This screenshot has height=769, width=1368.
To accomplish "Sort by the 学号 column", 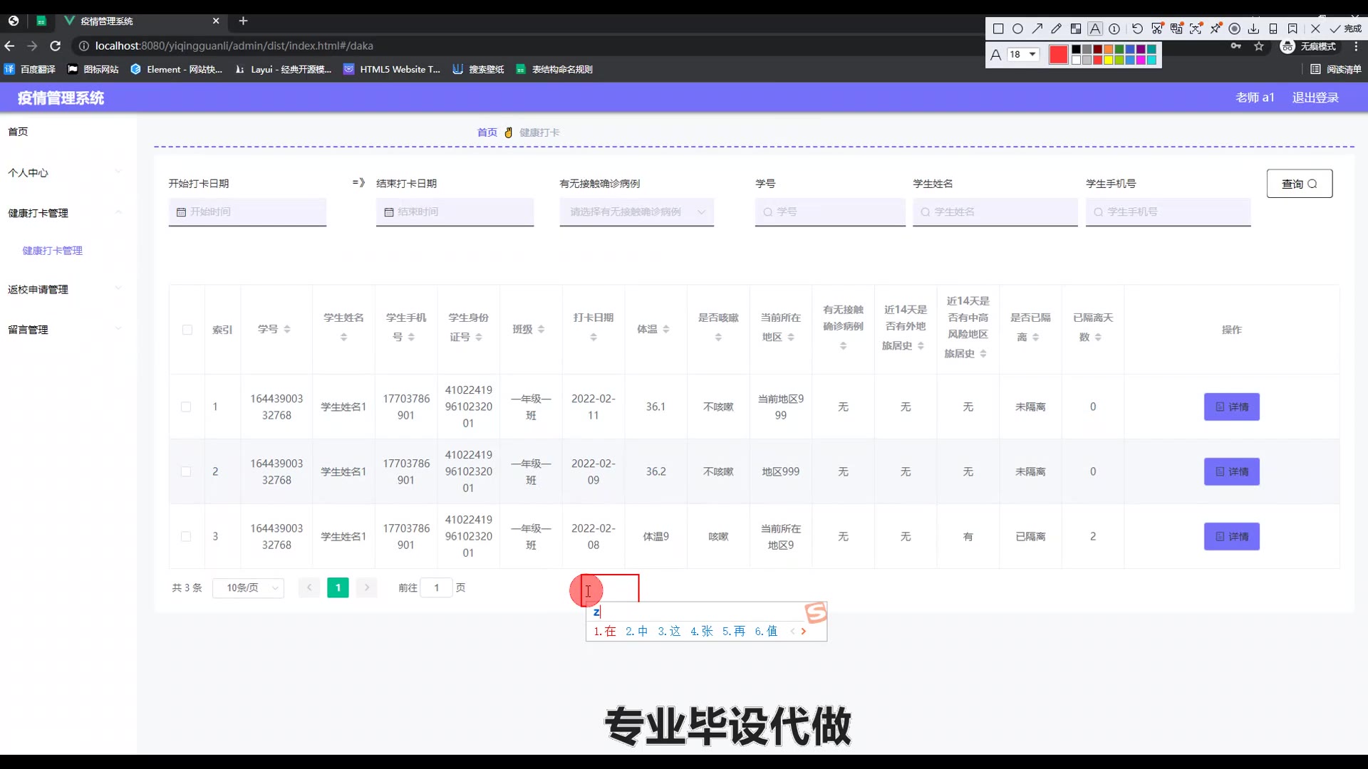I will tap(287, 330).
